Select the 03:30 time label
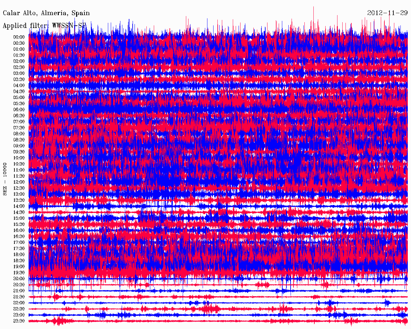The height and width of the screenshot is (329, 411). 19,79
